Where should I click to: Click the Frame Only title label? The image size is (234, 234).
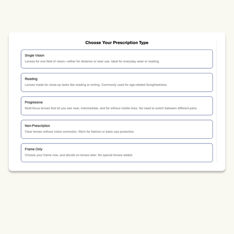[x=34, y=149]
